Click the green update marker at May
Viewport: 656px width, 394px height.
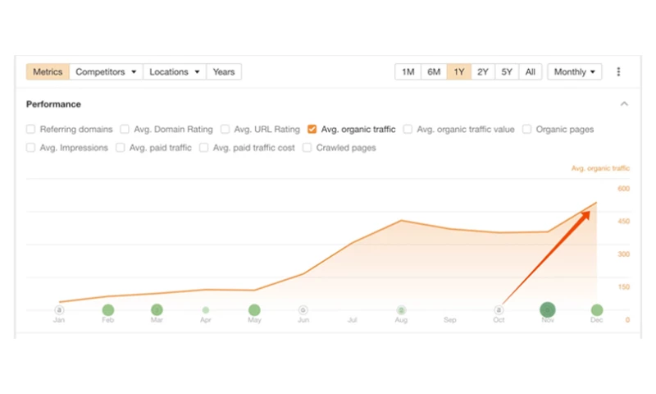254,310
